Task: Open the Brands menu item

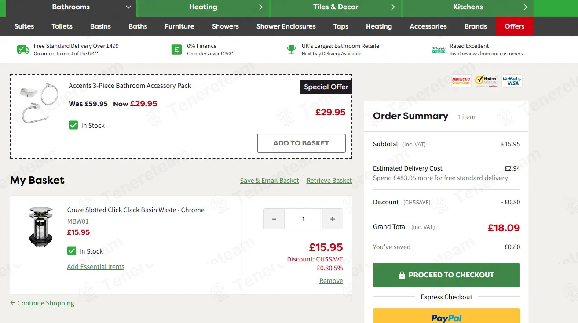Action: point(476,26)
